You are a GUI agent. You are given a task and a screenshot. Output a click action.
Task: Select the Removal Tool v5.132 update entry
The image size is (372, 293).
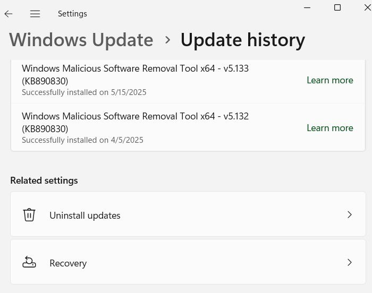coord(135,122)
